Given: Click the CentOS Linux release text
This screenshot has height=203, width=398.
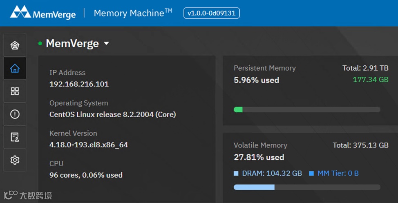Looking at the screenshot, I should point(112,114).
